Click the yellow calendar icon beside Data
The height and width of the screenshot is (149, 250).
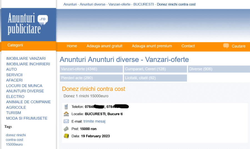pyautogui.click(x=66, y=136)
